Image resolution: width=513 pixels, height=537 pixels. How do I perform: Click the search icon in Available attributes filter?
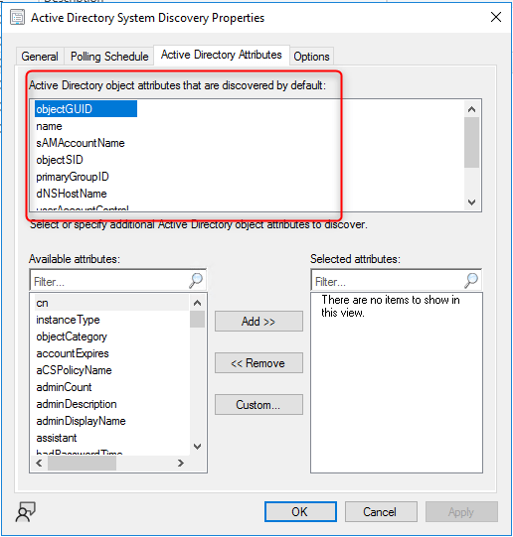(x=196, y=281)
